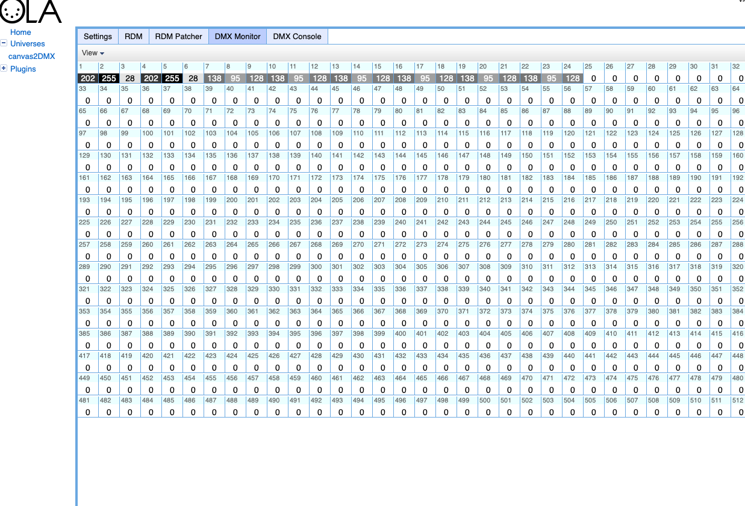The height and width of the screenshot is (506, 745).
Task: Click channel 11 value 95
Action: coord(299,78)
